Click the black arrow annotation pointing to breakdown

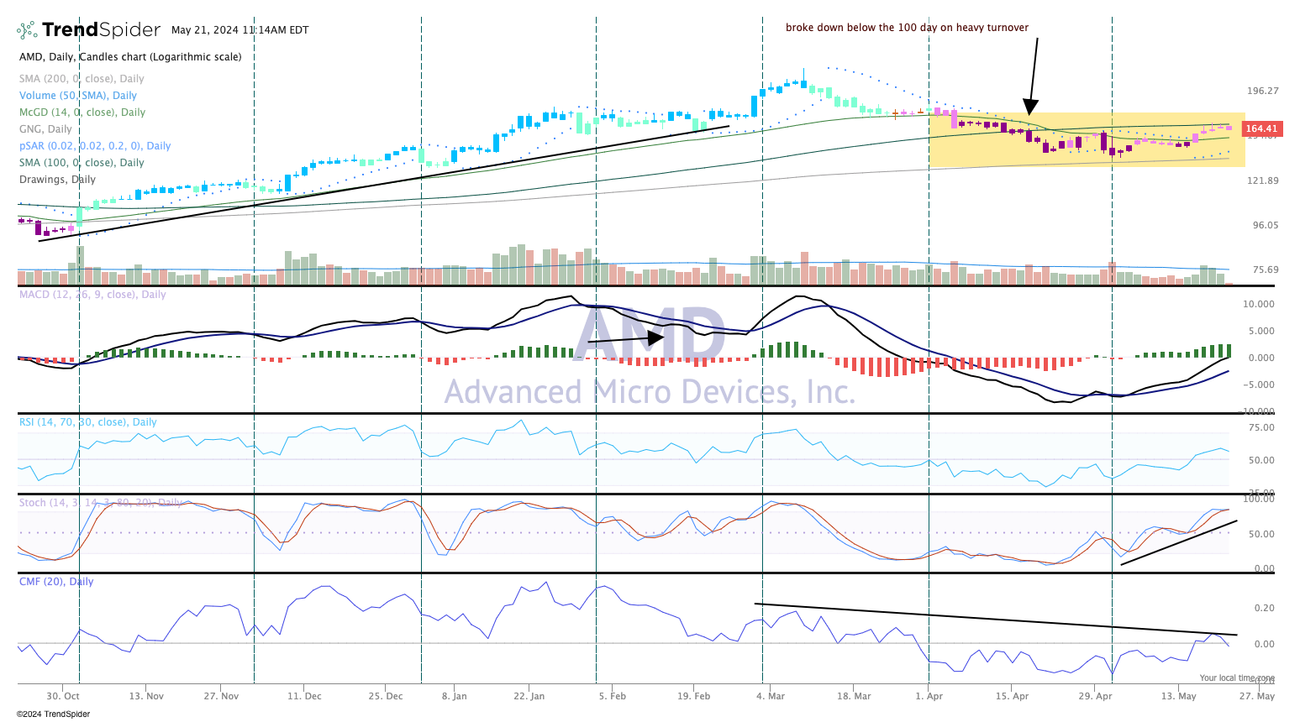pyautogui.click(x=1033, y=76)
